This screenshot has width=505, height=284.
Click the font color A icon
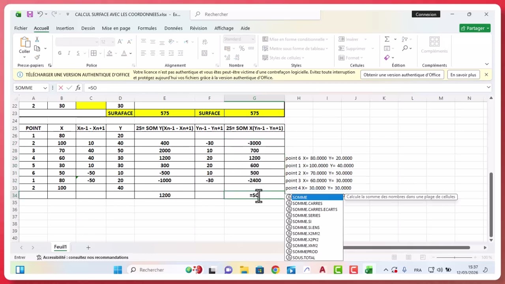[x=124, y=53]
